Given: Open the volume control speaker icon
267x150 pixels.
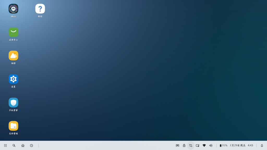Looking at the screenshot, I should (211, 146).
